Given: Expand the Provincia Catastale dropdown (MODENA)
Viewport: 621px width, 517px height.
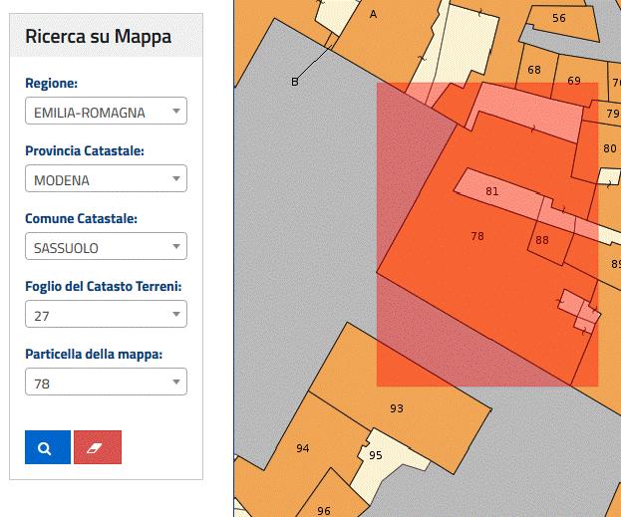Looking at the screenshot, I should click(x=106, y=179).
